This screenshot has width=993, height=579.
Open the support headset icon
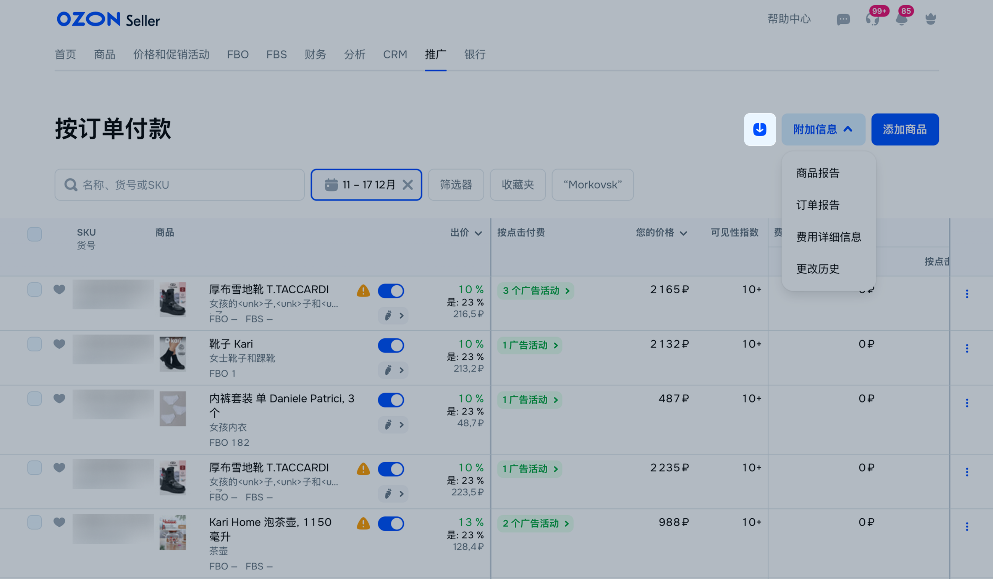click(872, 19)
